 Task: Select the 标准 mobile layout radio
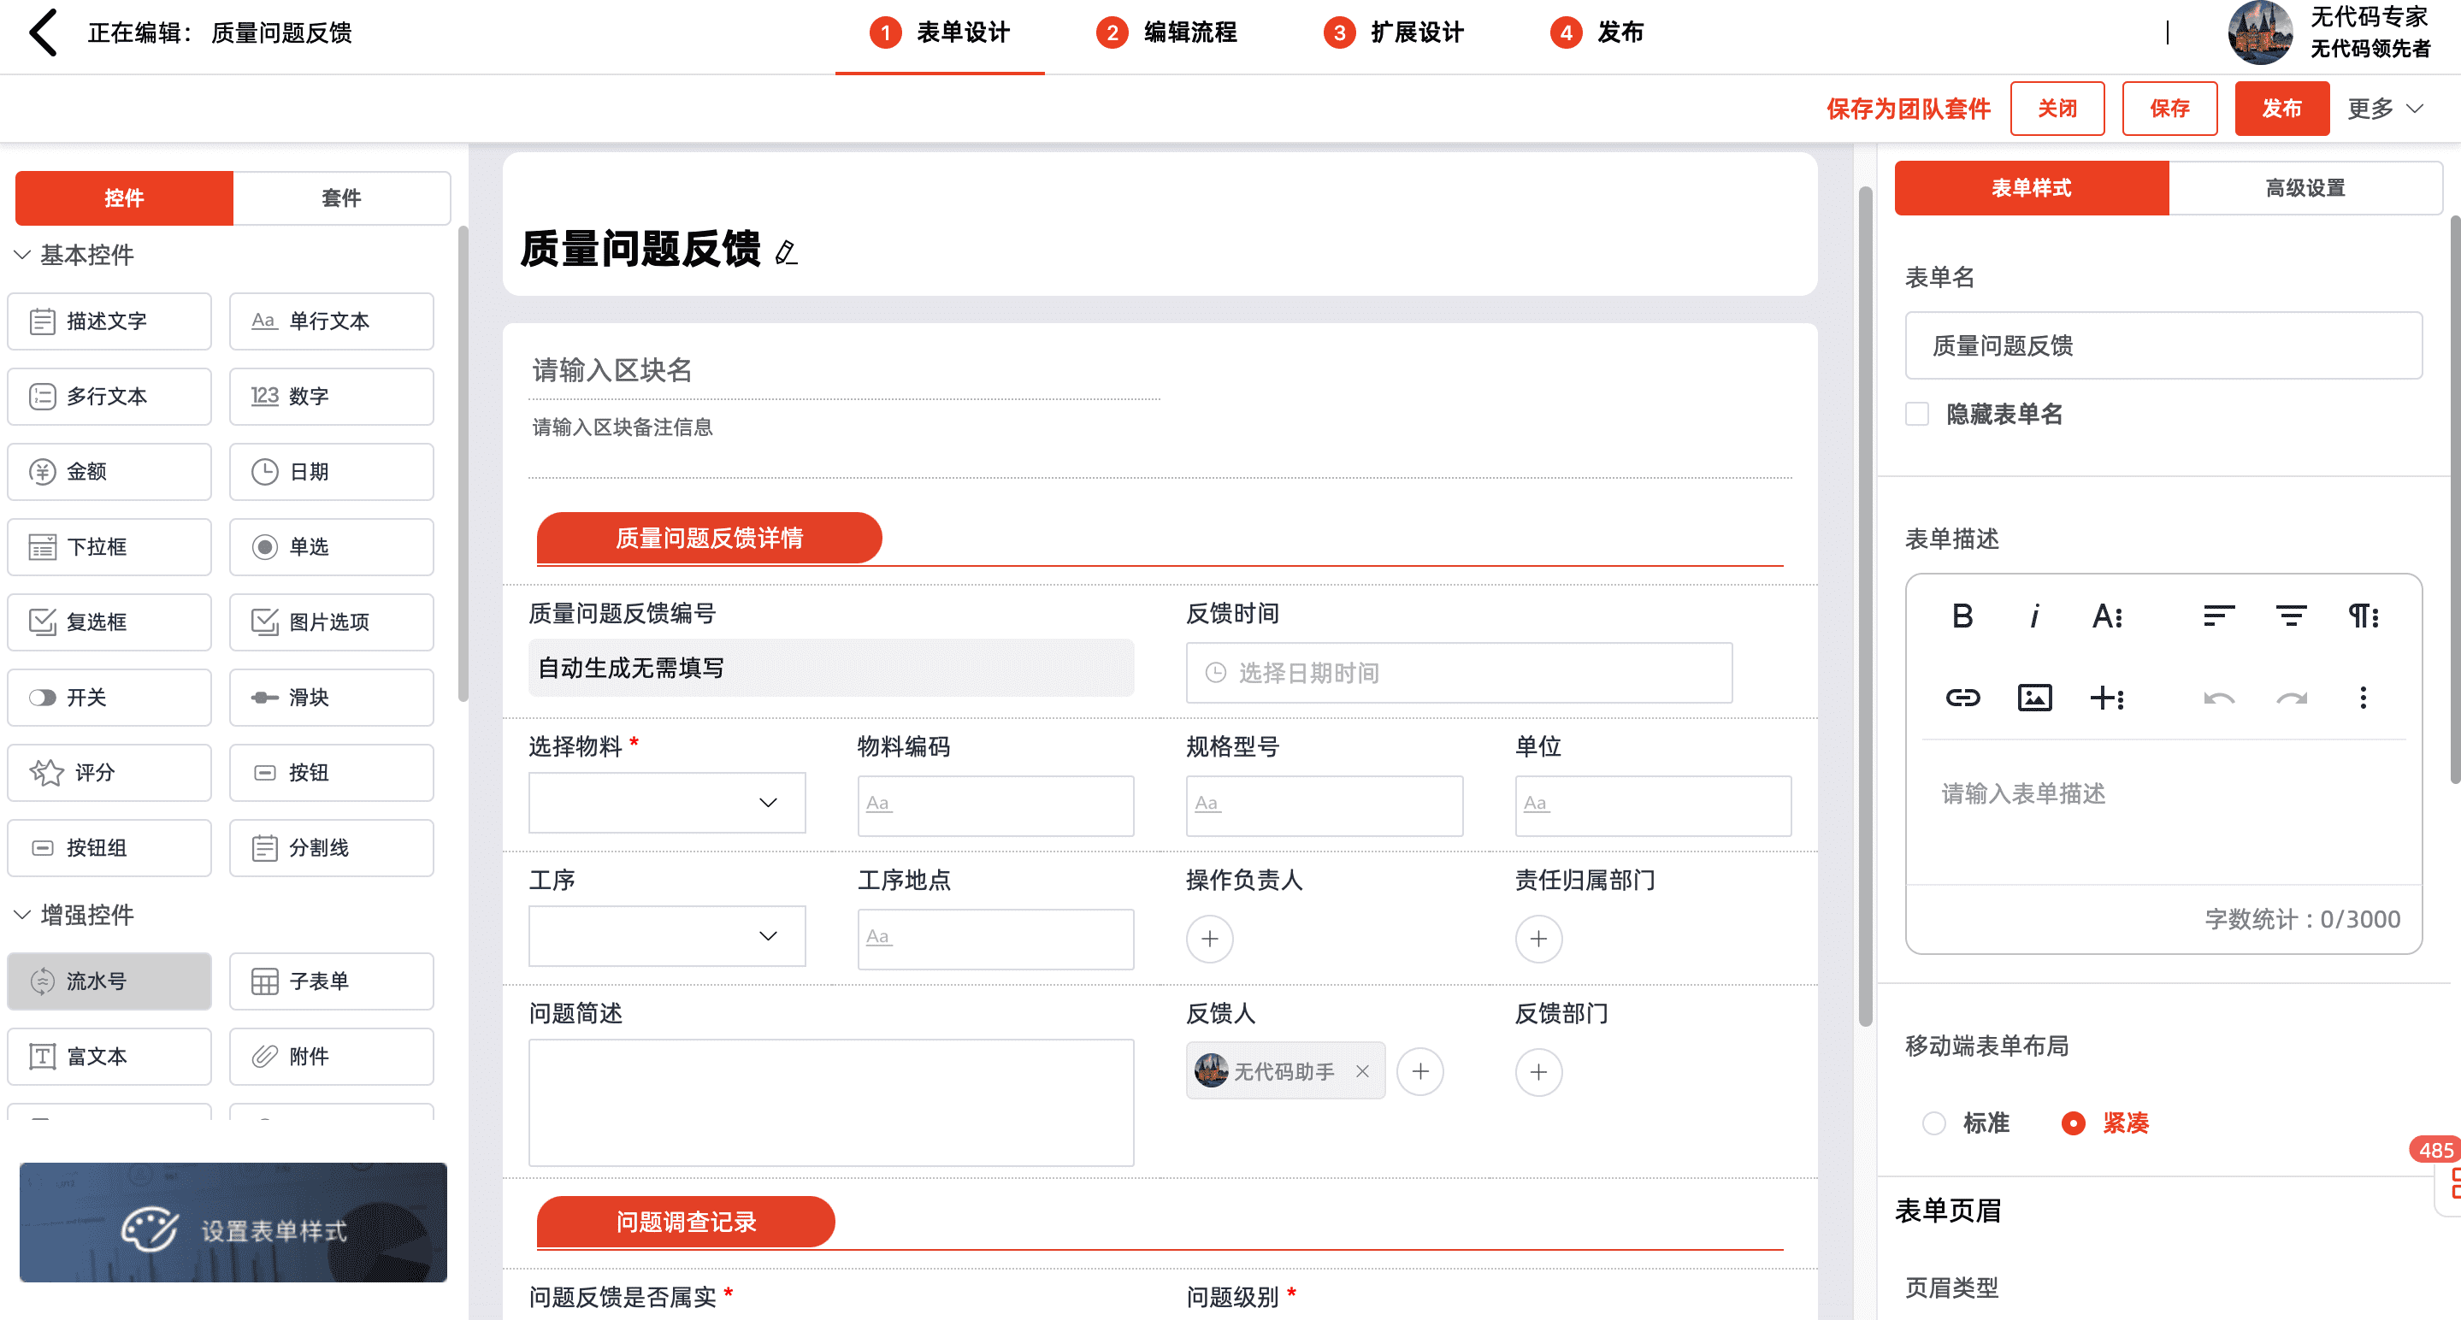point(1933,1123)
